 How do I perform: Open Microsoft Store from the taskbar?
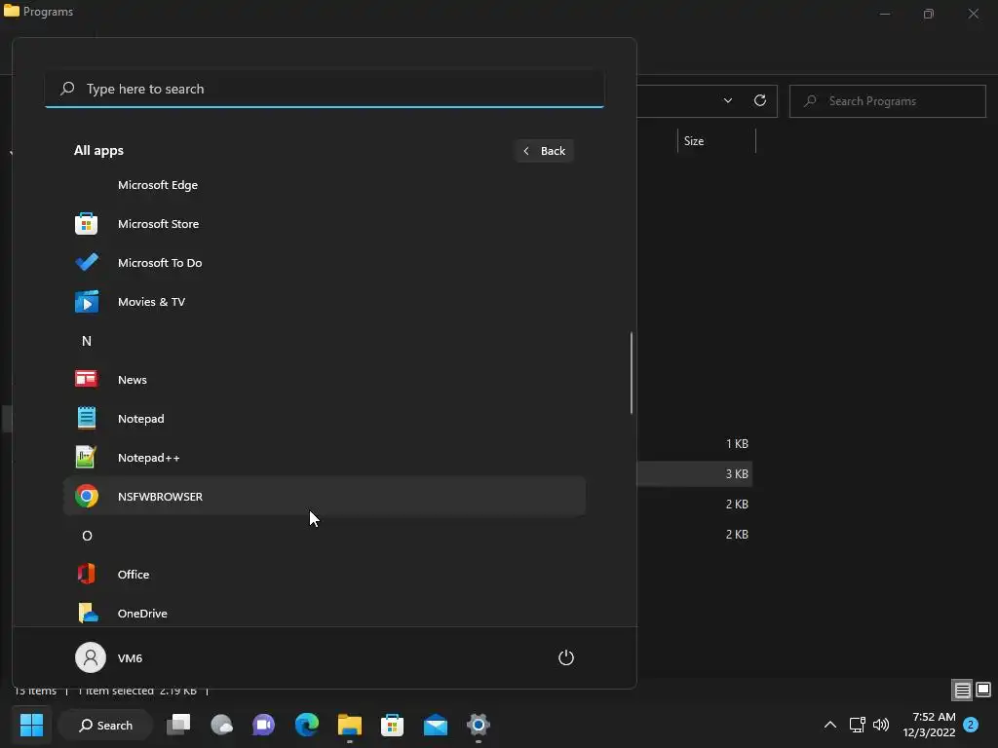[x=392, y=725]
